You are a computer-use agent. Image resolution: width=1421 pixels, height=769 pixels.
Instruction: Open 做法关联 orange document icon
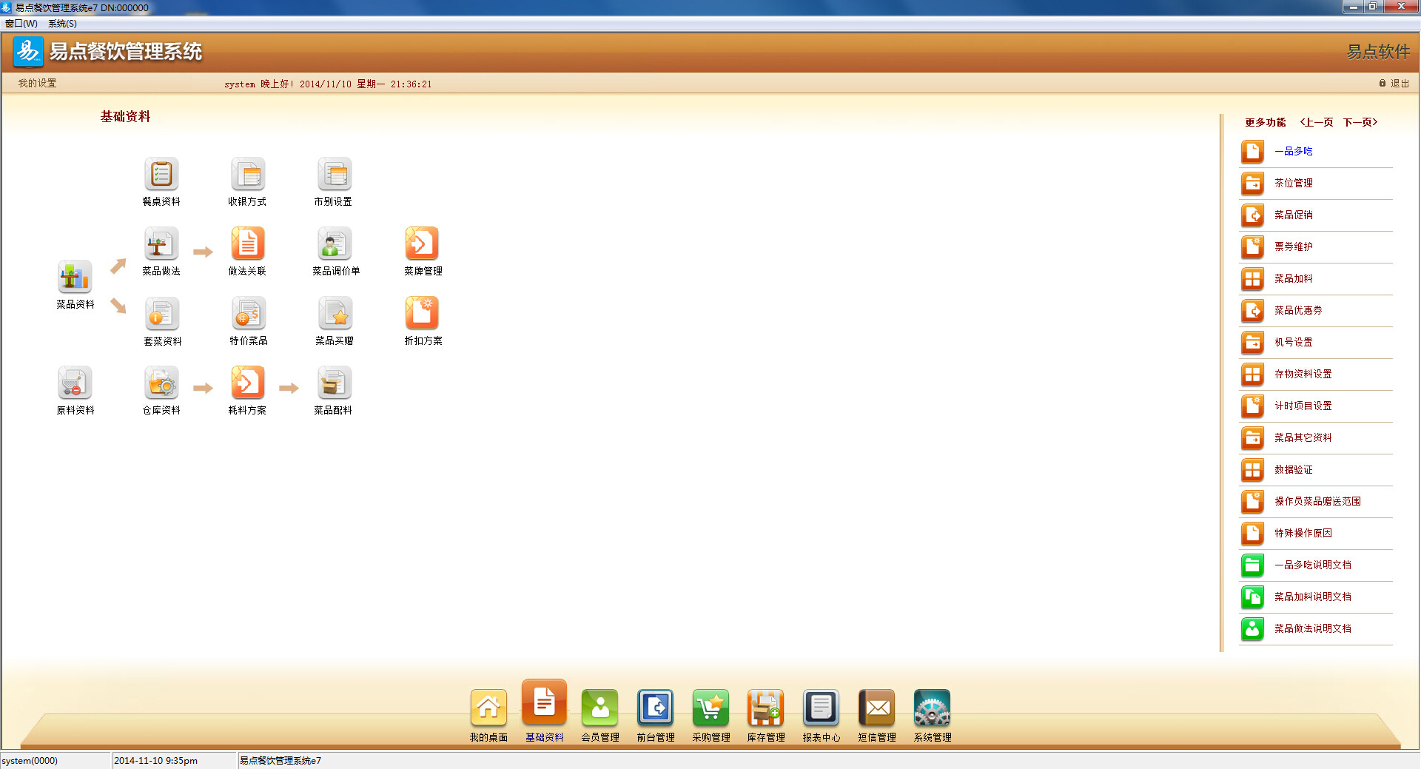(x=247, y=244)
